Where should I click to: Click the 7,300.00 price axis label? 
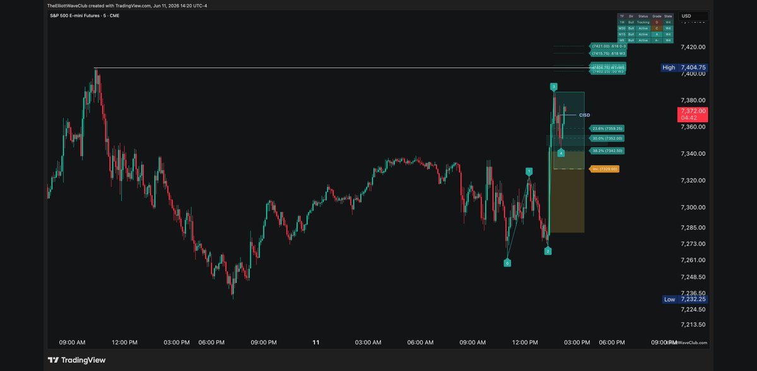(x=693, y=207)
